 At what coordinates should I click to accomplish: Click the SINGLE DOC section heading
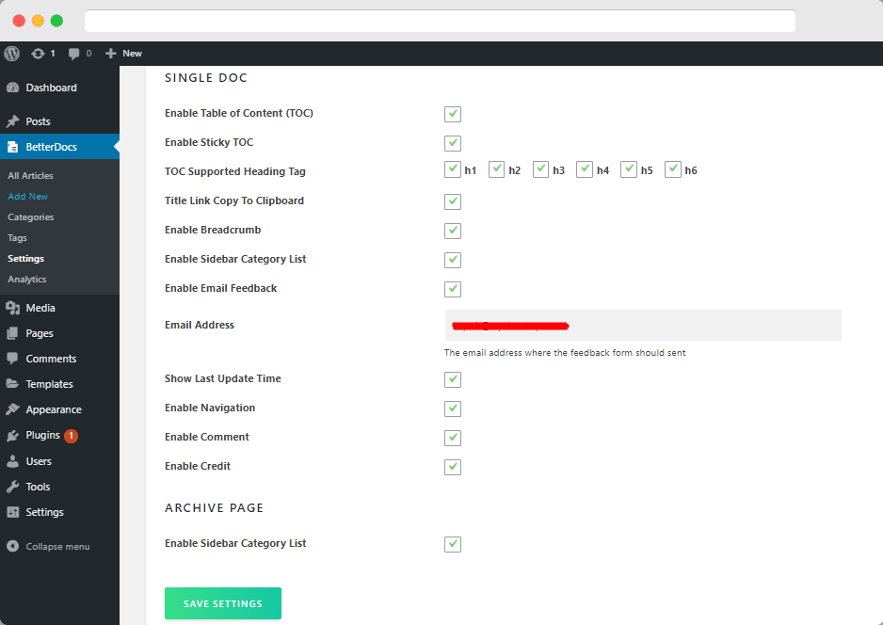206,78
